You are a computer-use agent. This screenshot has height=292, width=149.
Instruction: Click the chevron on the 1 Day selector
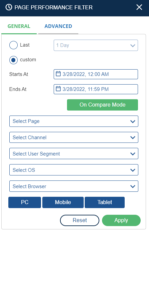pos(133,45)
